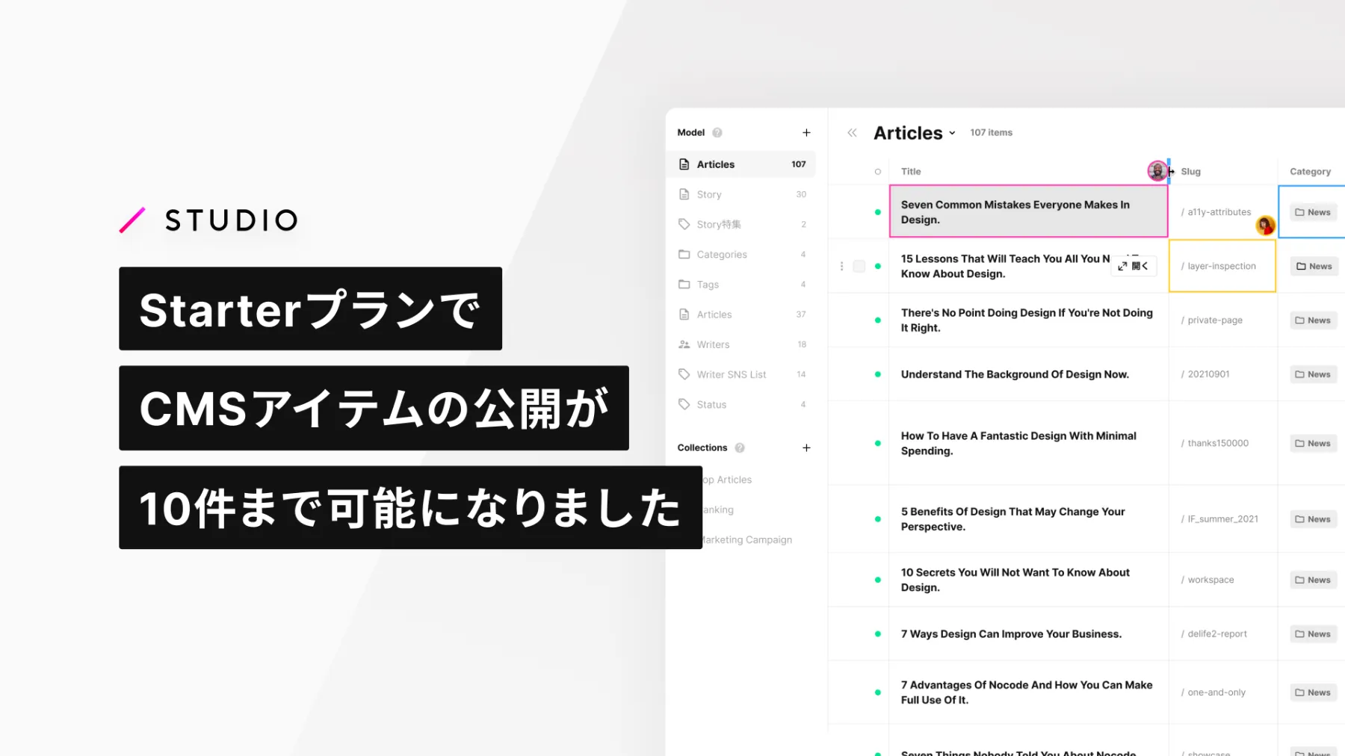This screenshot has height=756, width=1345.
Task: Click the Category column header
Action: (x=1310, y=172)
